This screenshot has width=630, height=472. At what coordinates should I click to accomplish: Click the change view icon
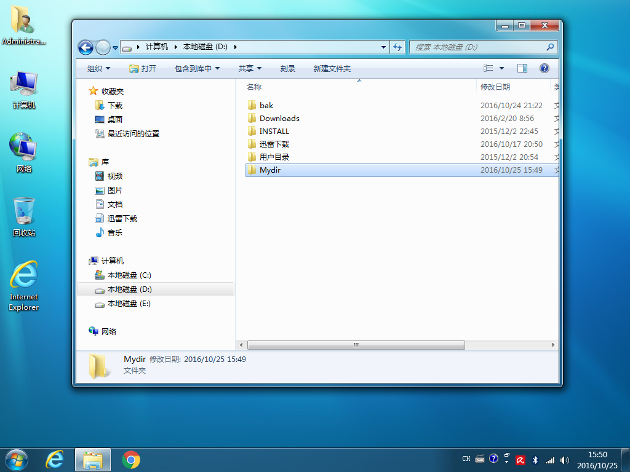(488, 68)
